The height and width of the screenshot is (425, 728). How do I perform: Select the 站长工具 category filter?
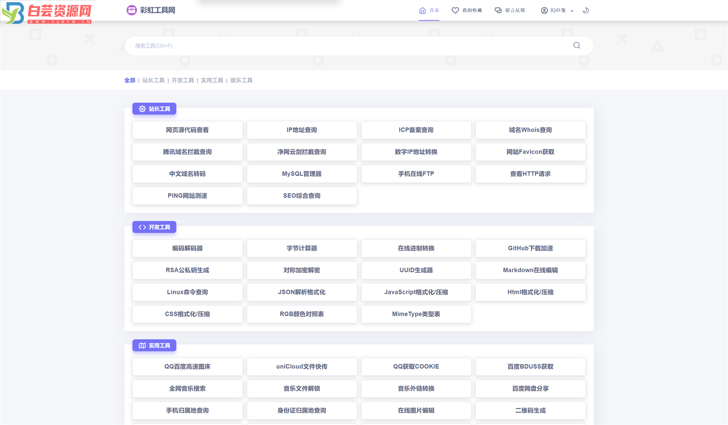pyautogui.click(x=153, y=80)
